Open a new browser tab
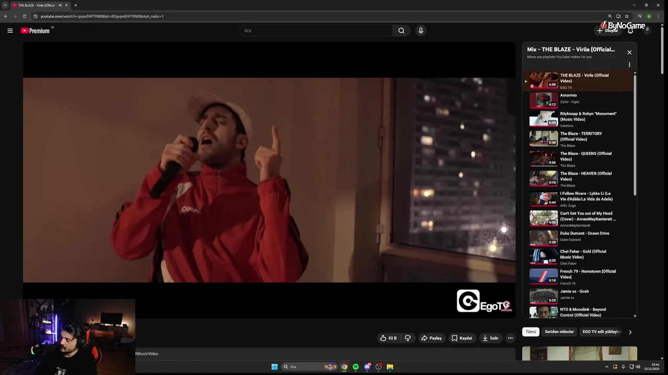Screen dimensions: 668x375 tap(76, 5)
